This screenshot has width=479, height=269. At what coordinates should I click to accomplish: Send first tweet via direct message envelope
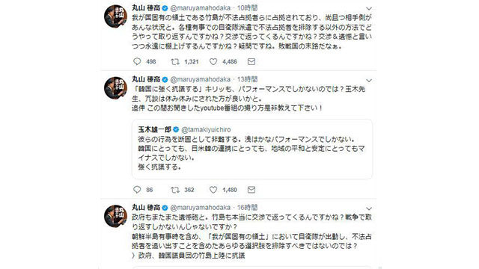click(251, 61)
